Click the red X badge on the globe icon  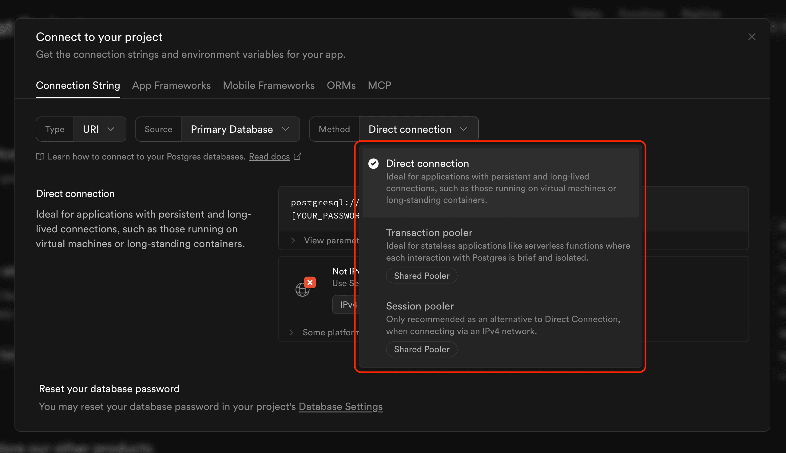[310, 282]
